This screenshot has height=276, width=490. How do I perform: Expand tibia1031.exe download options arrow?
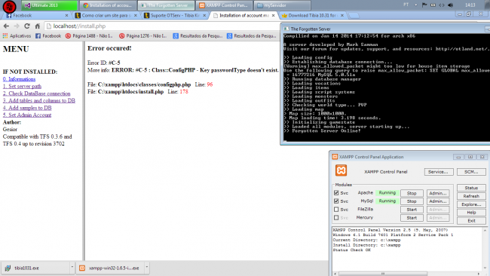click(72, 268)
